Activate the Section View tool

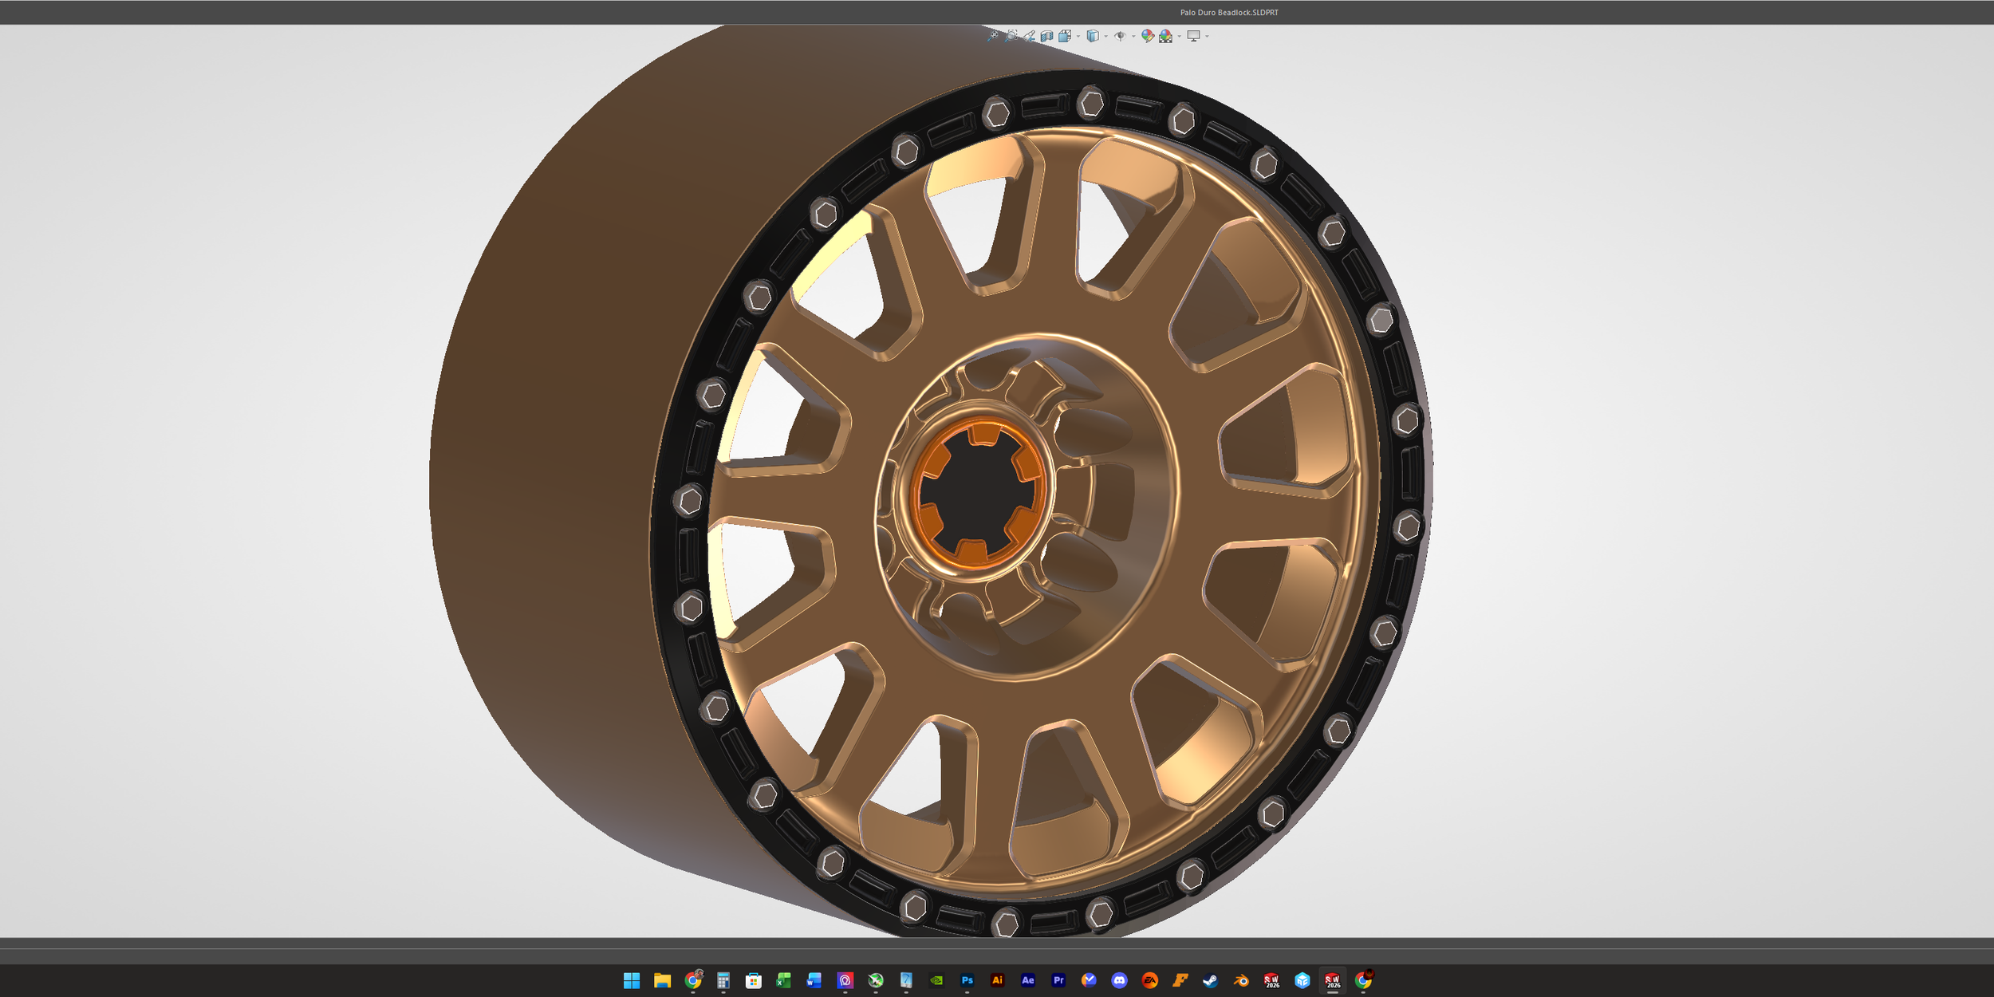tap(1047, 36)
